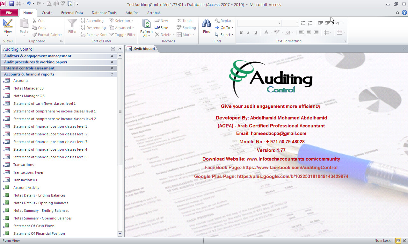This screenshot has height=244, width=408.
Task: Toggle Bold text formatting
Action: pos(241,32)
